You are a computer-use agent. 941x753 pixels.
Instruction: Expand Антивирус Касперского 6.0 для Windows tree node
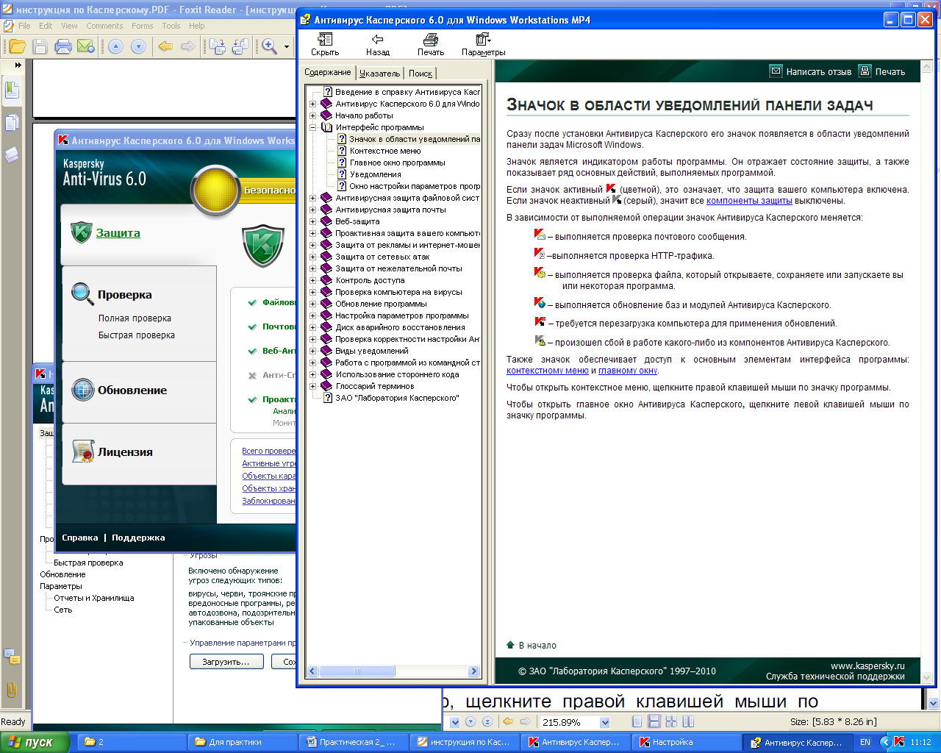312,104
